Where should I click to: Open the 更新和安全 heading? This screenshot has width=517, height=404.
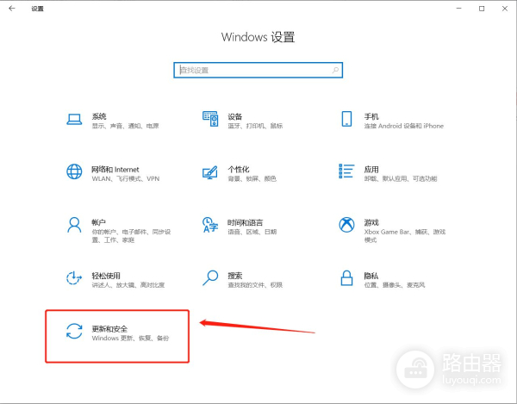[x=109, y=329]
